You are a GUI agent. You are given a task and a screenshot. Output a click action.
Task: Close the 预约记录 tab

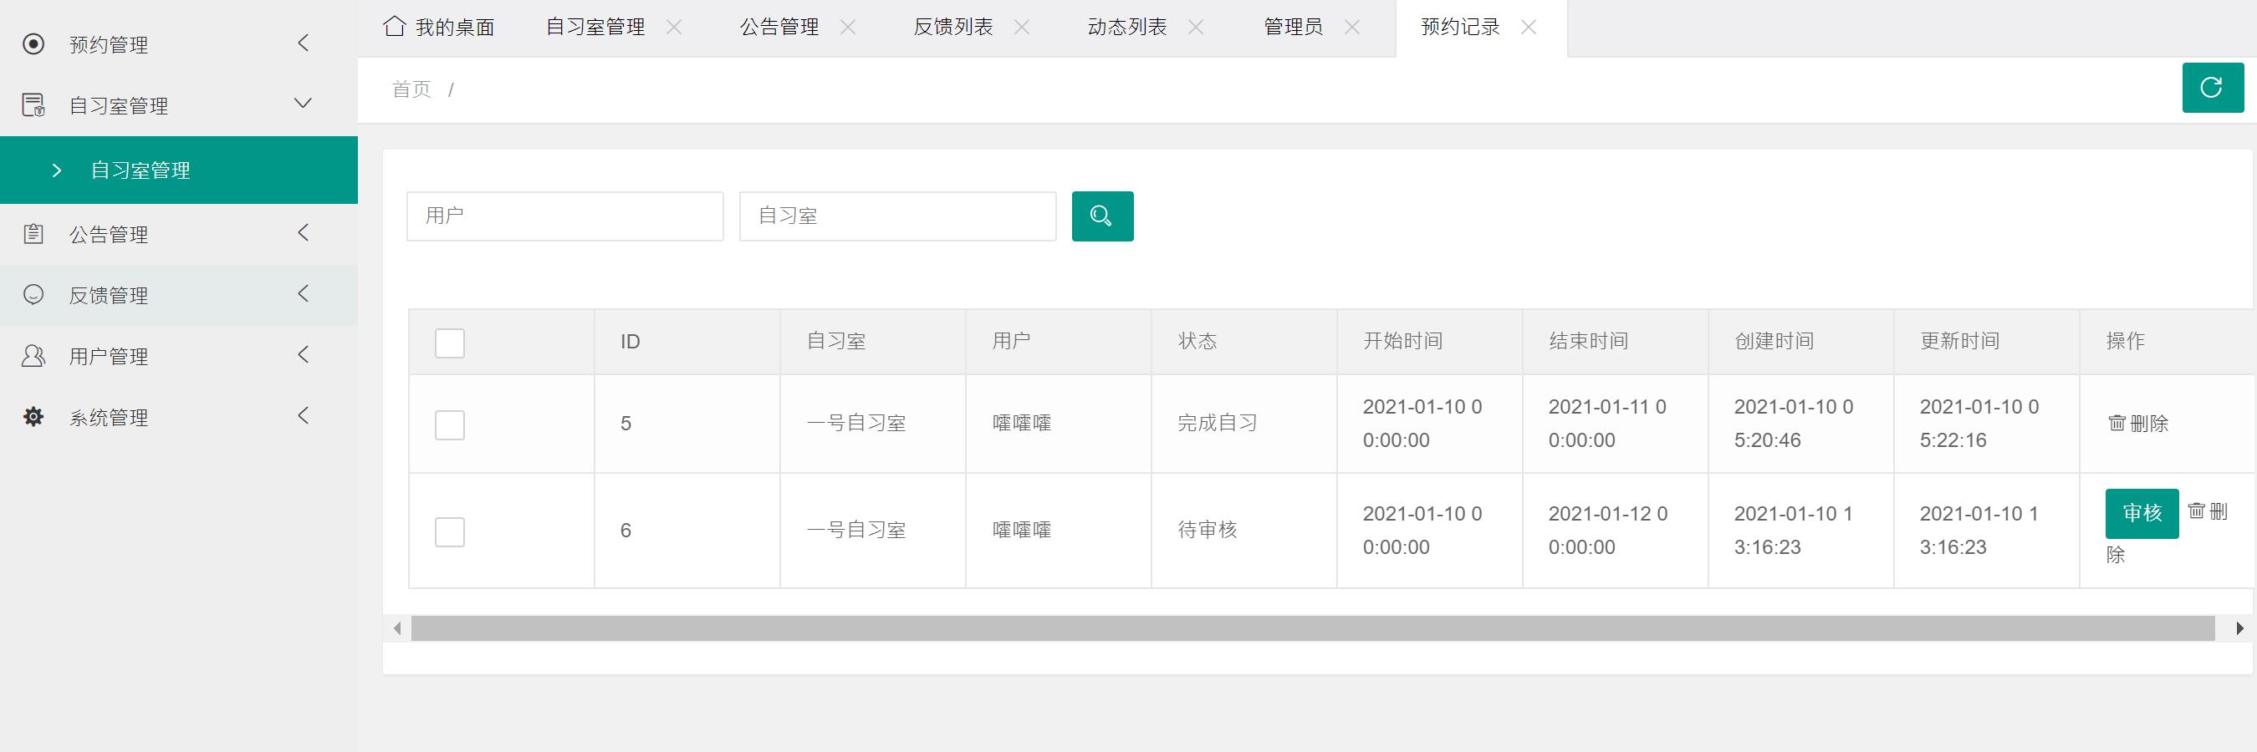point(1529,27)
